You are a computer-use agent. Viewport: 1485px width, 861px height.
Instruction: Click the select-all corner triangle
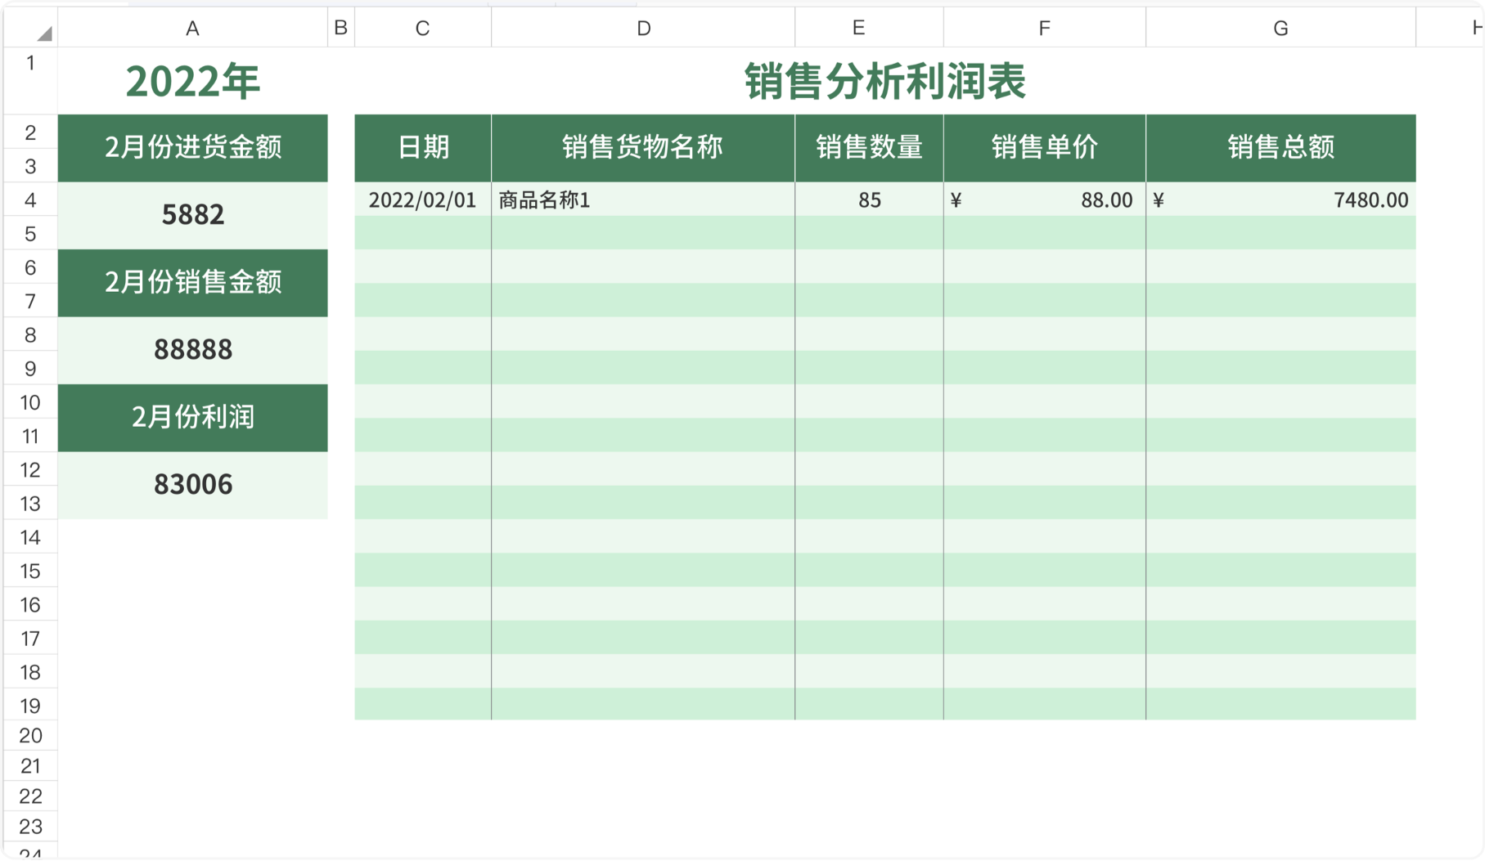[x=44, y=33]
